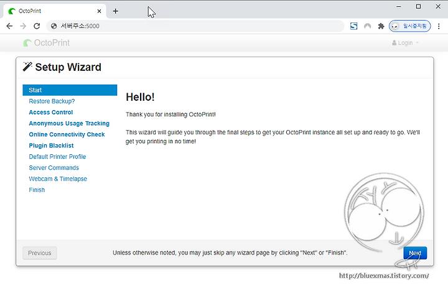Select the OctoPrint browser tab
This screenshot has width=448, height=288.
[x=55, y=11]
